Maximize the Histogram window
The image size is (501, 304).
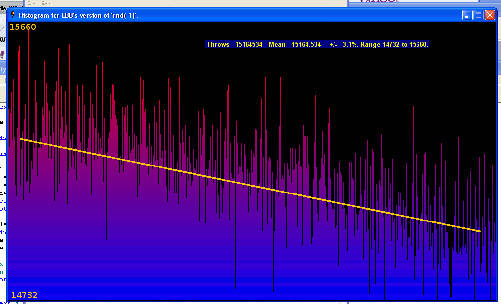478,15
